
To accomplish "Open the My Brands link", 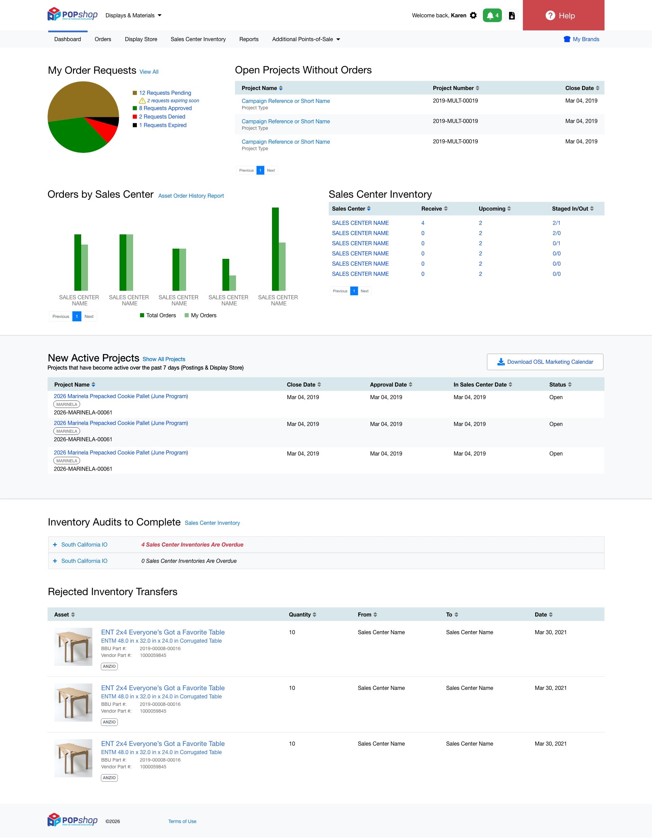I will click(581, 39).
